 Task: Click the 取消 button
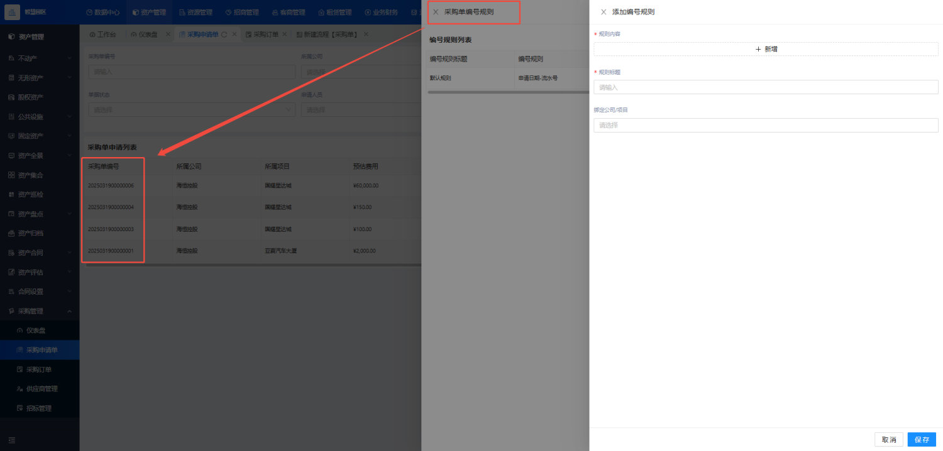(888, 440)
